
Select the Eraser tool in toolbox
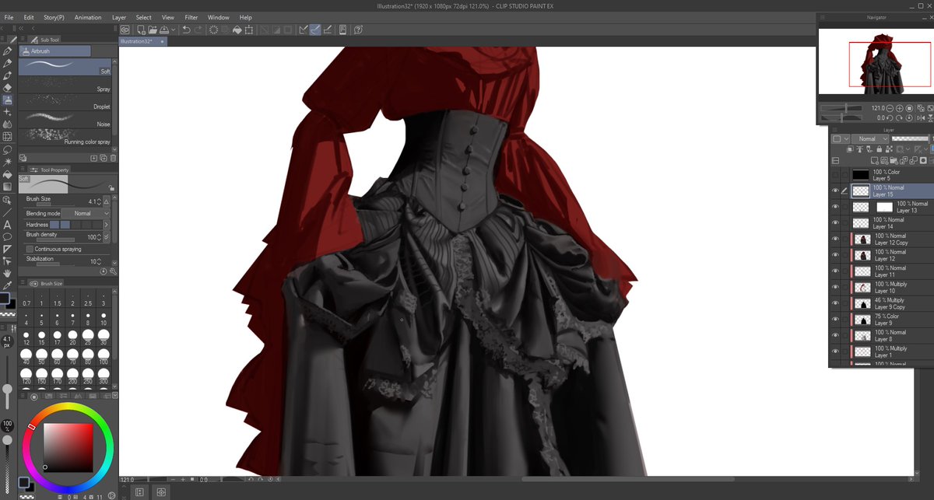[7, 88]
